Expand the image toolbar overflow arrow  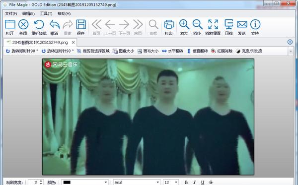291,51
